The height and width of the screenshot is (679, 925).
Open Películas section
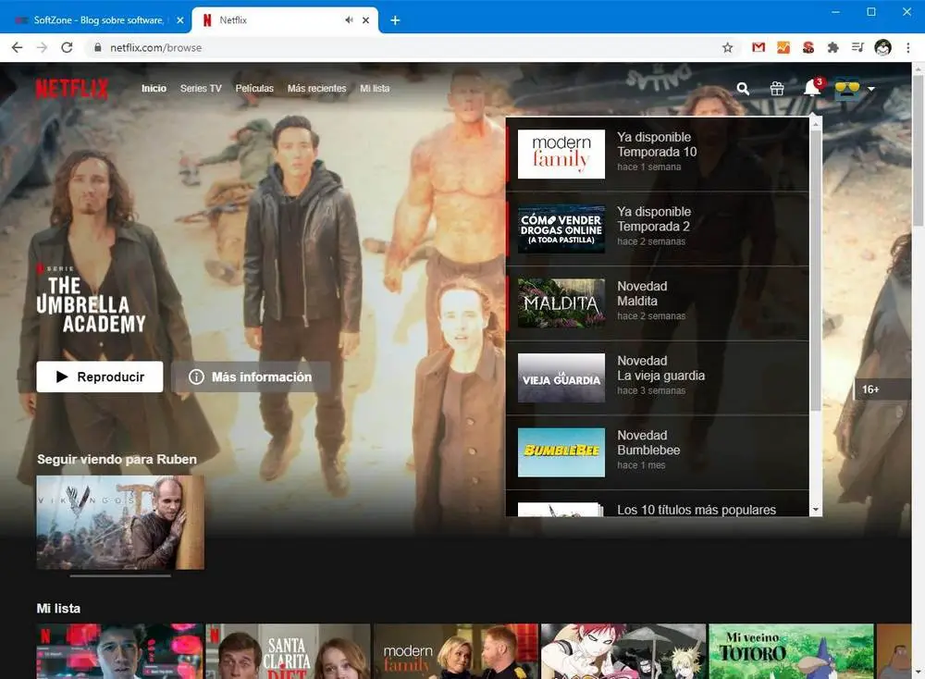pos(254,89)
